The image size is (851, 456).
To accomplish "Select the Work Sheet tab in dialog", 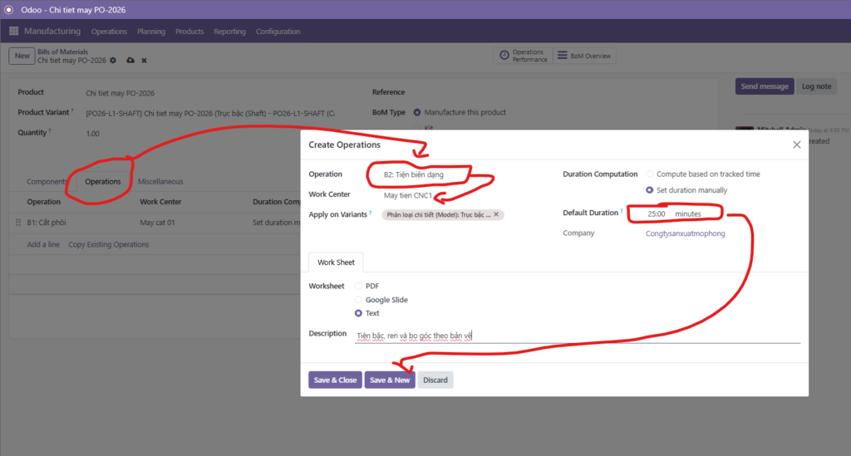I will tap(337, 262).
